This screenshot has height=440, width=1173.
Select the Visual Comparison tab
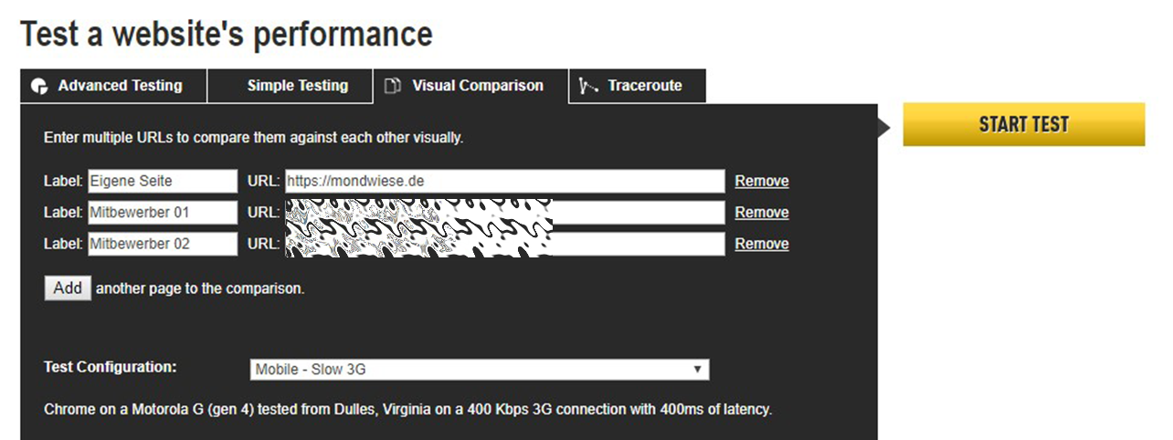pyautogui.click(x=470, y=86)
